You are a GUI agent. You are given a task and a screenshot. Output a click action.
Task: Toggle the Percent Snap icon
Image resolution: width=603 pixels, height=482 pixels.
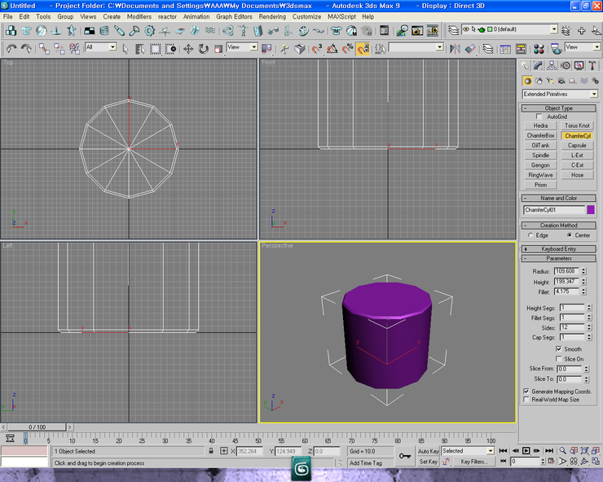[348, 49]
